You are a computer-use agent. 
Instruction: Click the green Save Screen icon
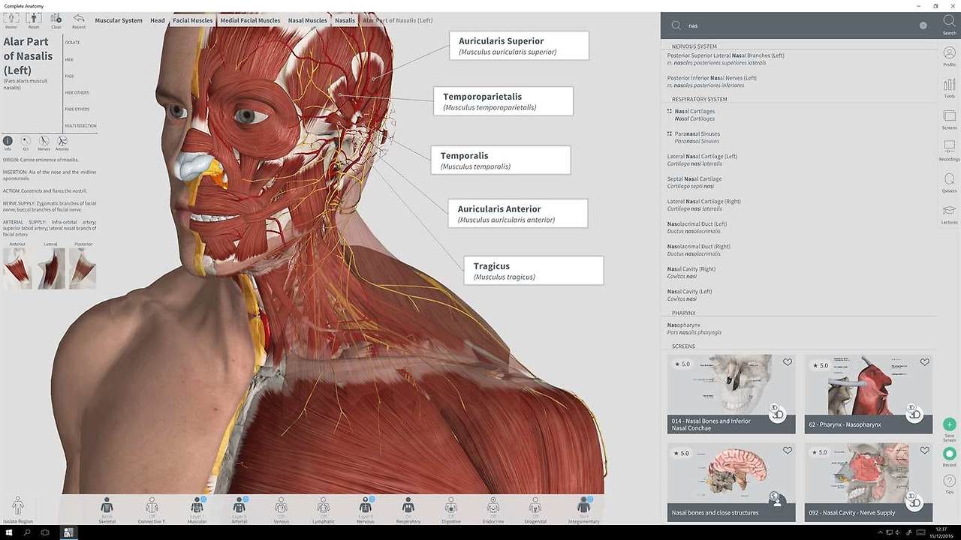(x=948, y=425)
